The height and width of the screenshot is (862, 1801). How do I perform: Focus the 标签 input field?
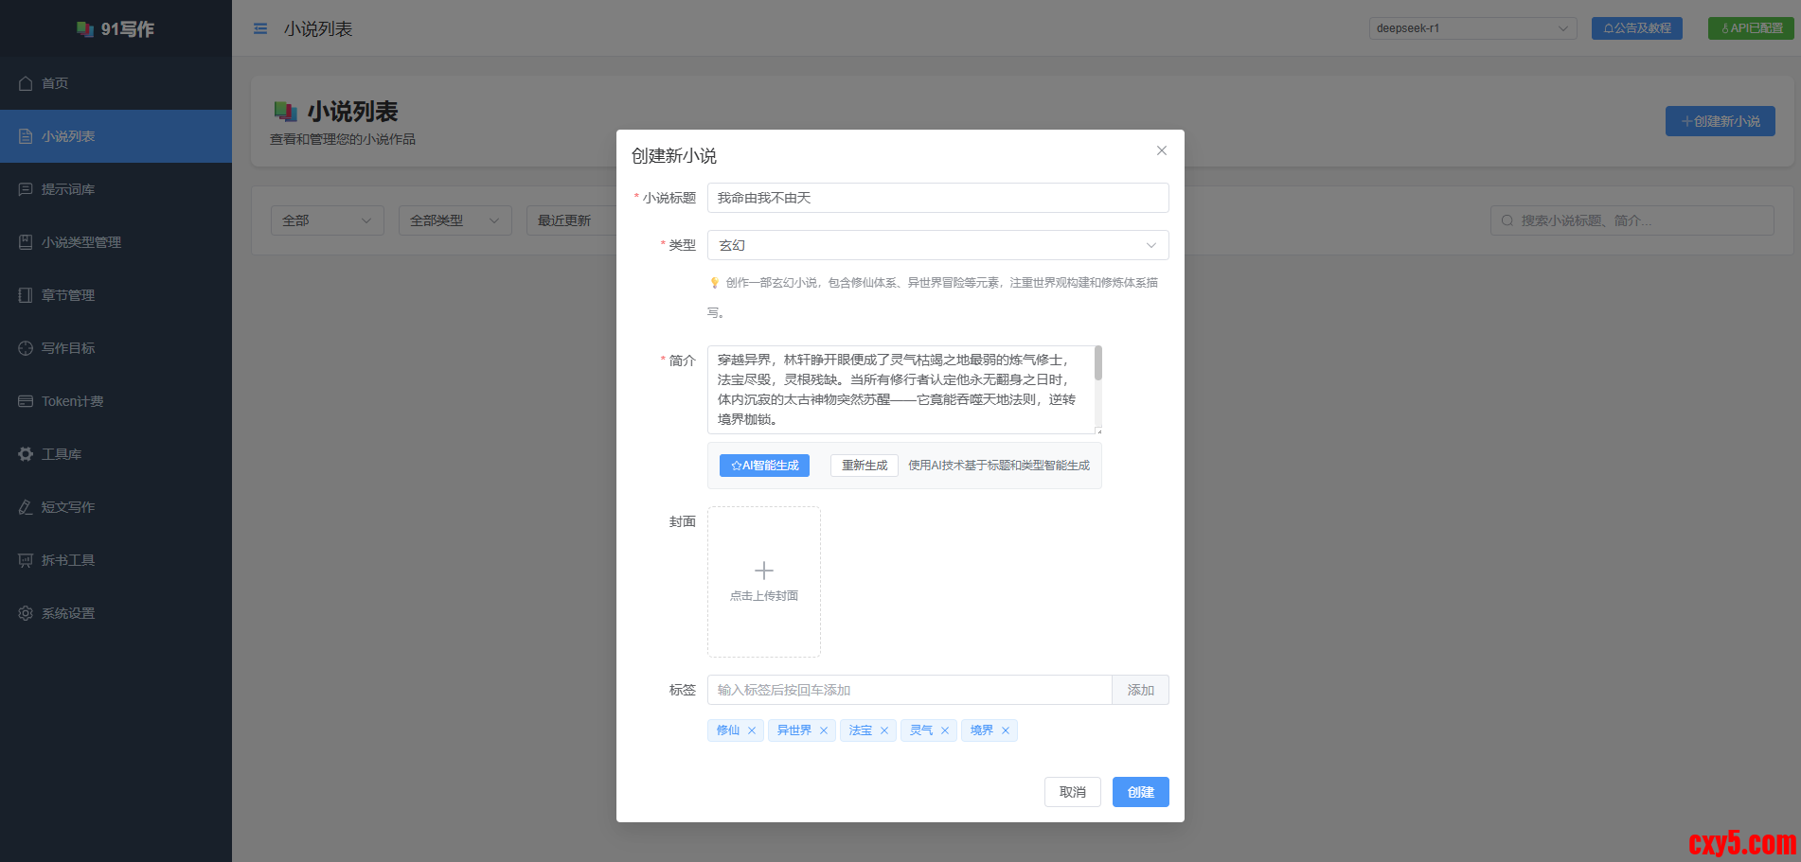(x=909, y=690)
